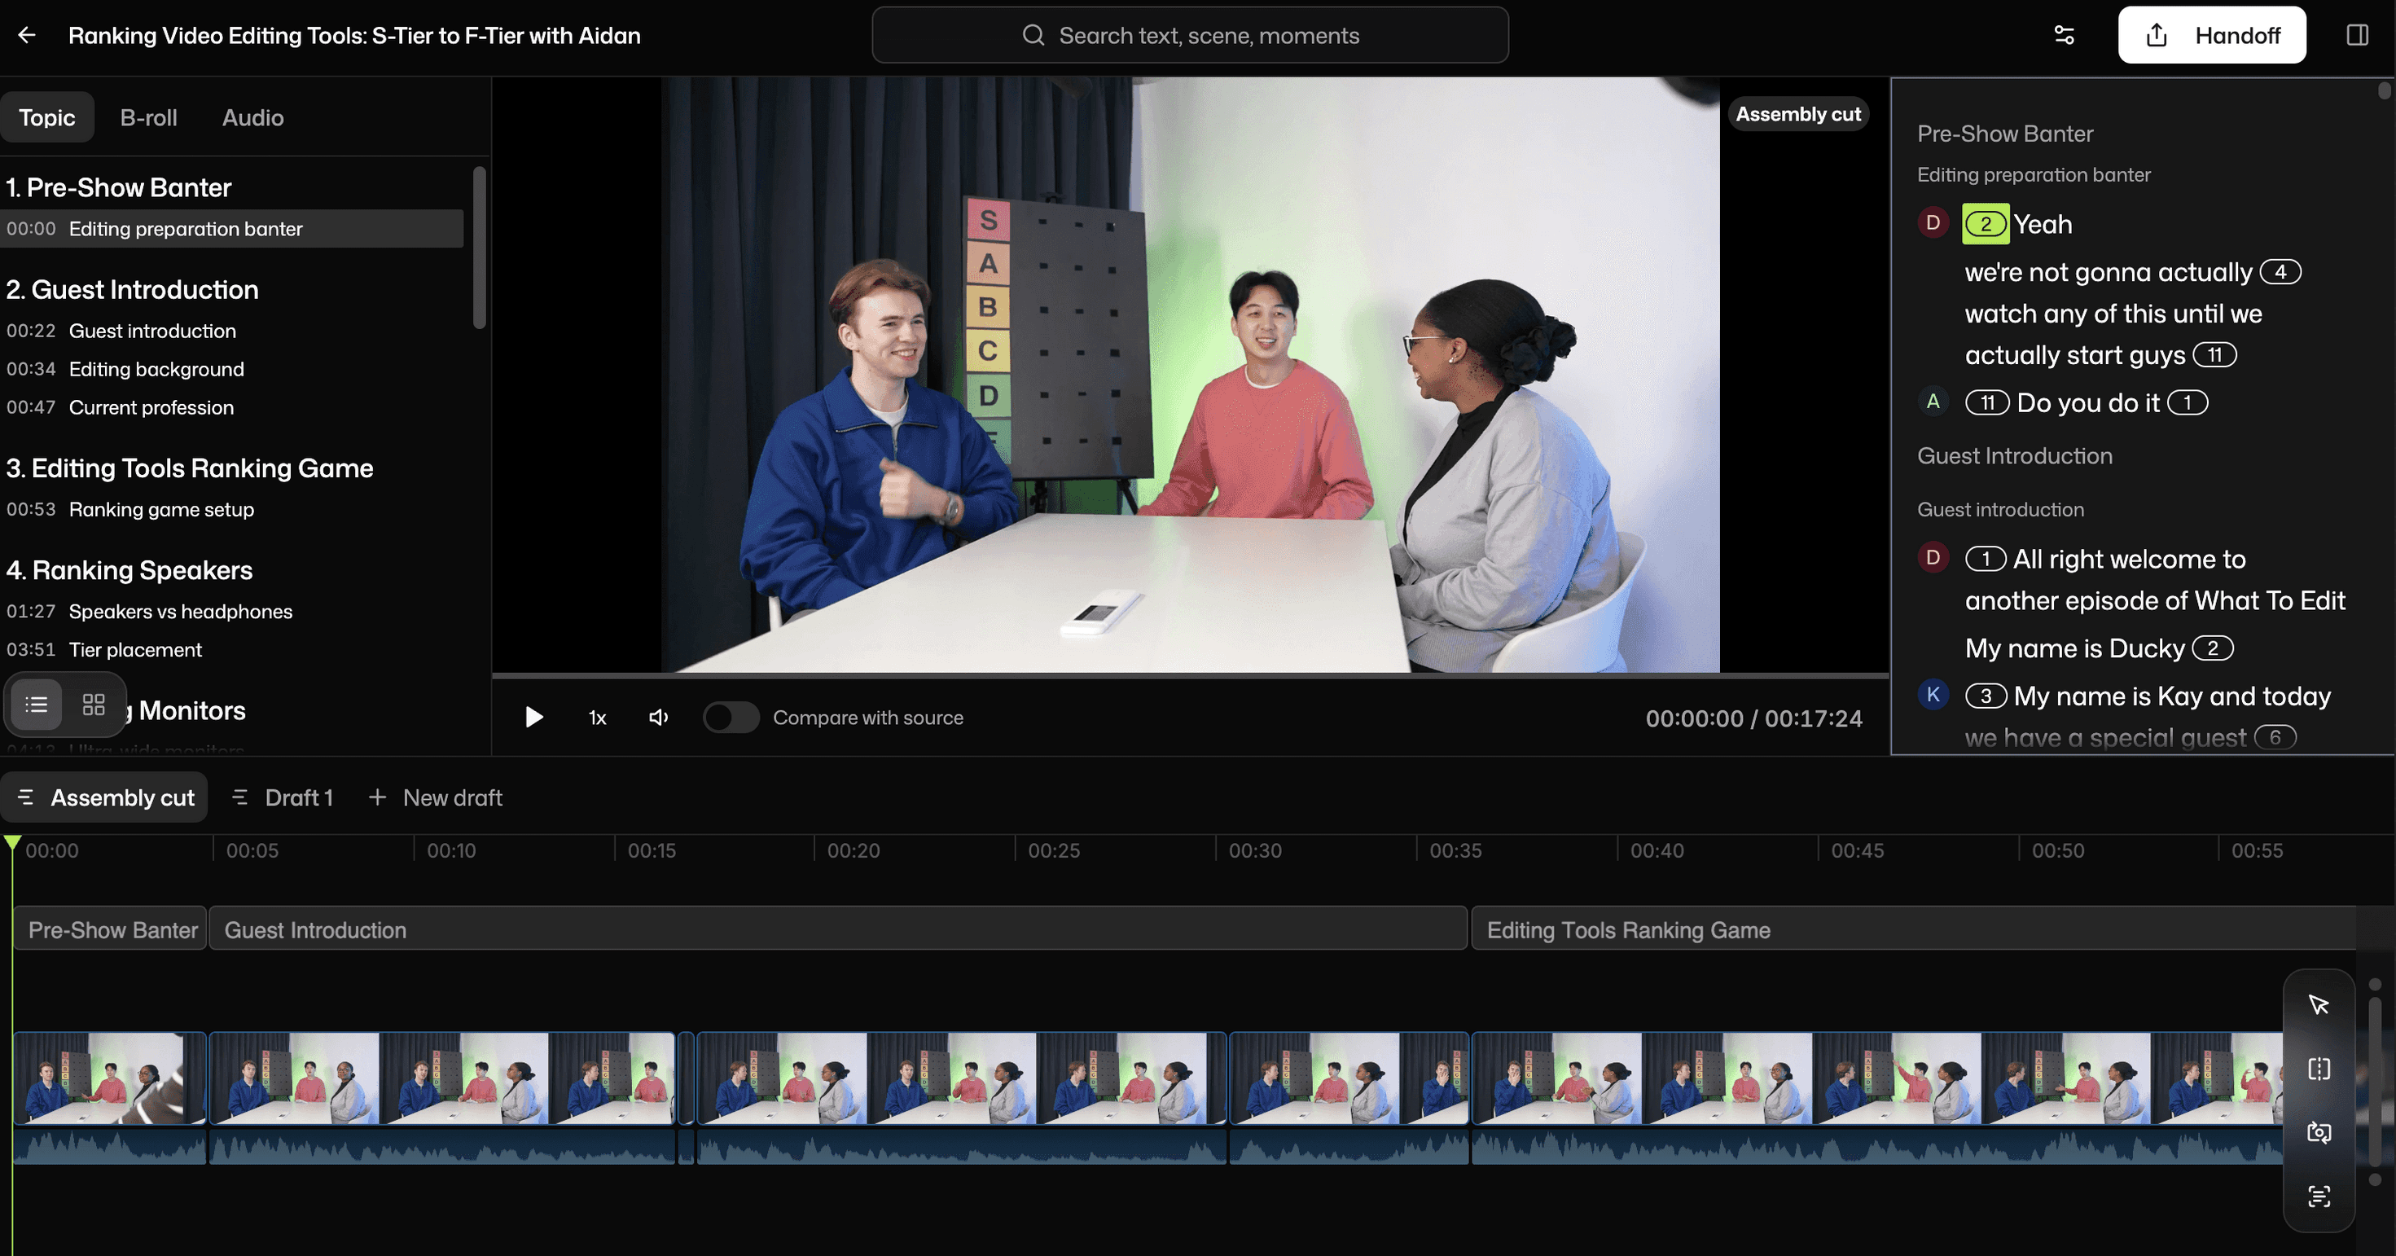Switch to grid view icon

pyautogui.click(x=93, y=705)
